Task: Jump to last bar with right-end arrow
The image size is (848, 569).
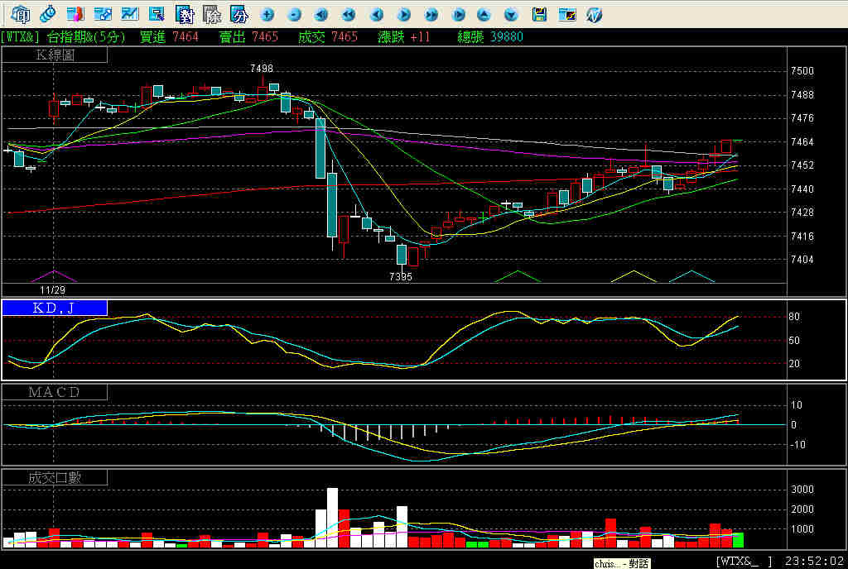Action: 458,15
